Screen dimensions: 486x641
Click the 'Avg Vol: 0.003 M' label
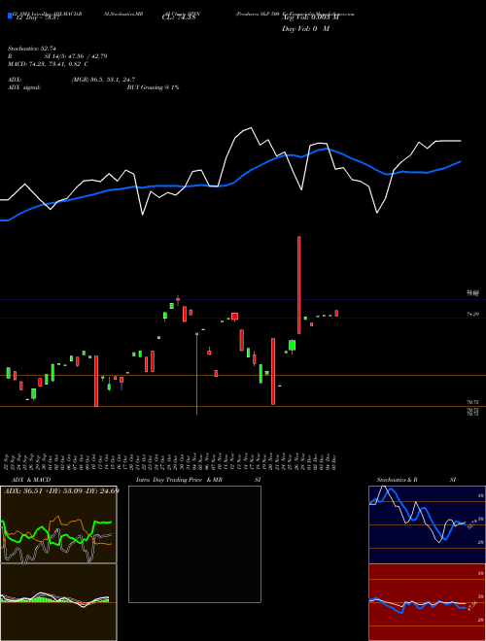pyautogui.click(x=310, y=17)
